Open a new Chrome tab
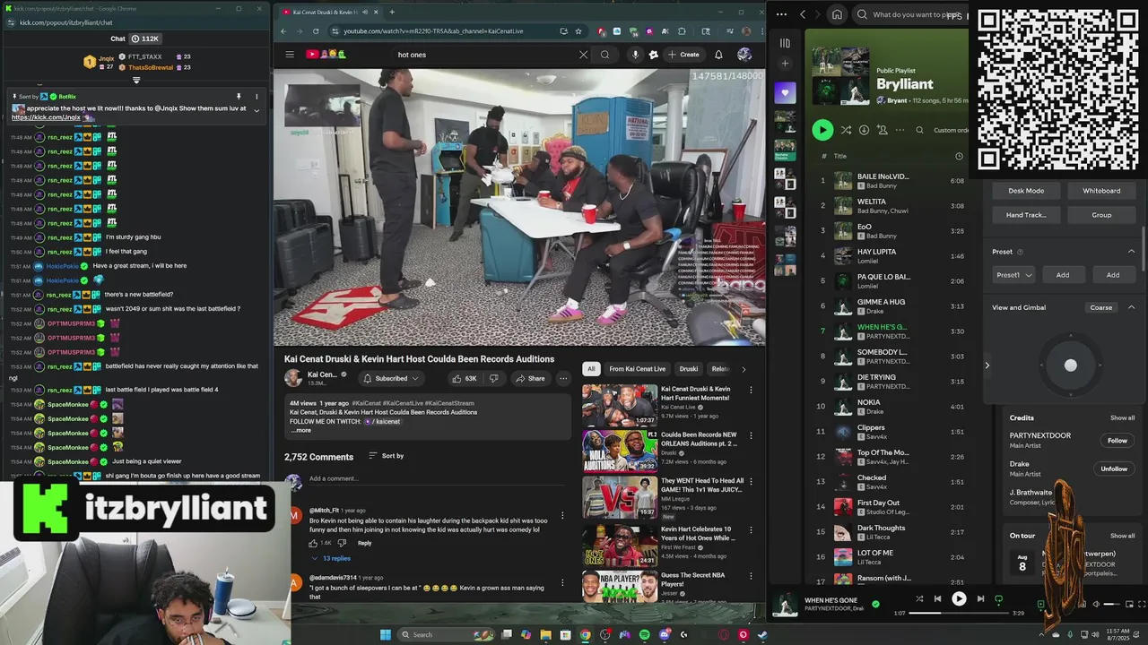This screenshot has height=645, width=1148. pyautogui.click(x=392, y=13)
